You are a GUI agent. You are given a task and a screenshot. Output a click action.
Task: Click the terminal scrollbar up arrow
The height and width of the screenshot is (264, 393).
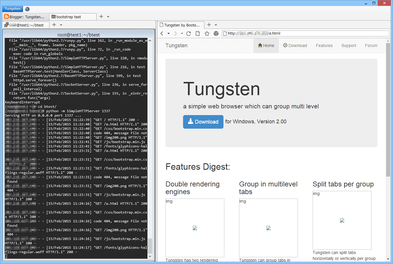[x=150, y=41]
